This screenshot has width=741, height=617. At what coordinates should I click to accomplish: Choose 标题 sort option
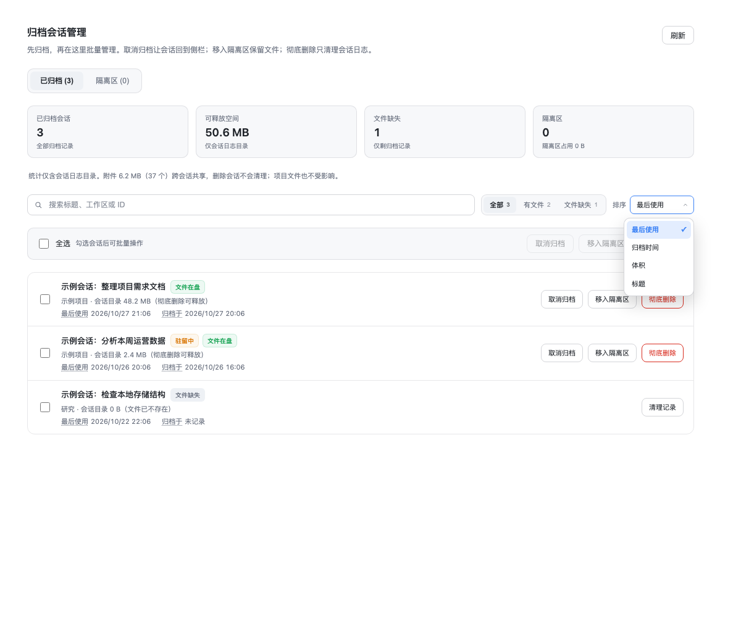pyautogui.click(x=659, y=284)
